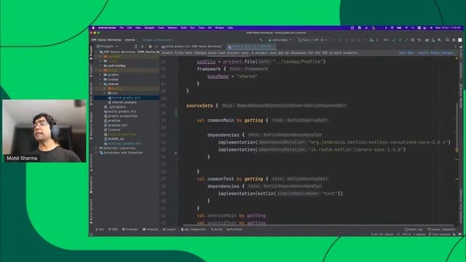Open the Git tool window

click(100, 229)
